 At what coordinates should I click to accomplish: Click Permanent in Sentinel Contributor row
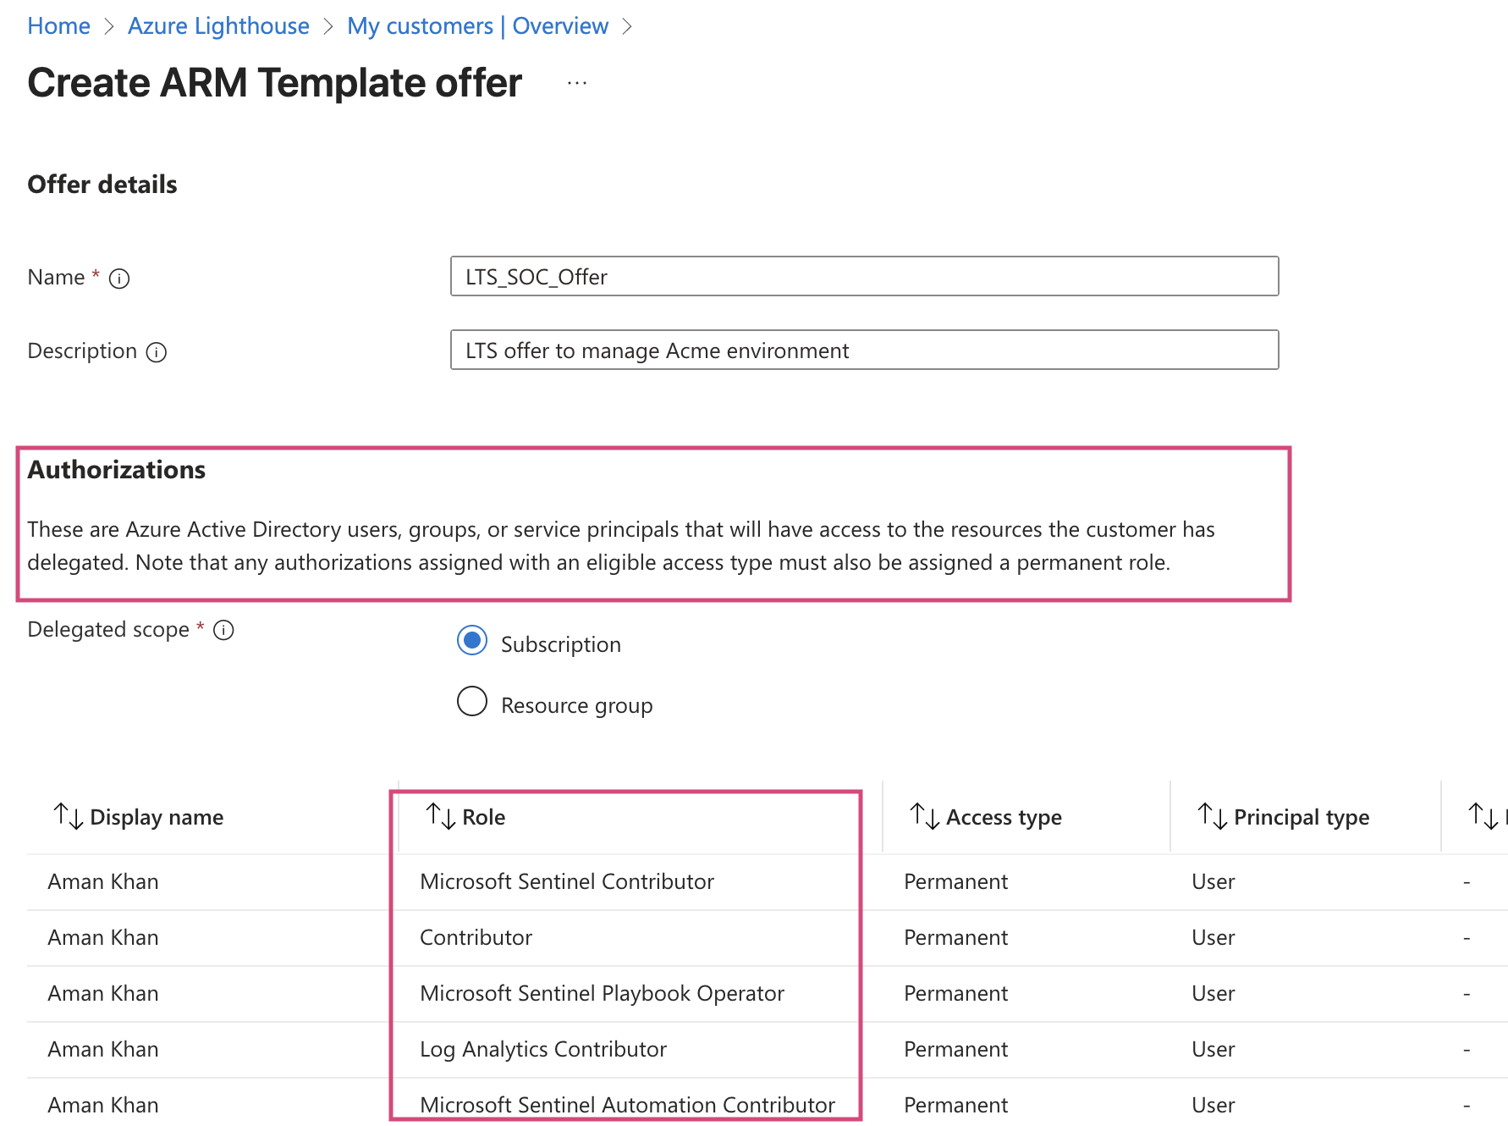pyautogui.click(x=955, y=881)
